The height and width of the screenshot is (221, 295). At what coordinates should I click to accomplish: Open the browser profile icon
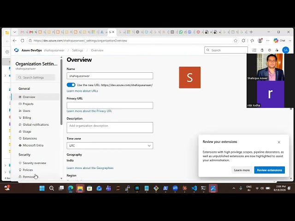point(260,41)
